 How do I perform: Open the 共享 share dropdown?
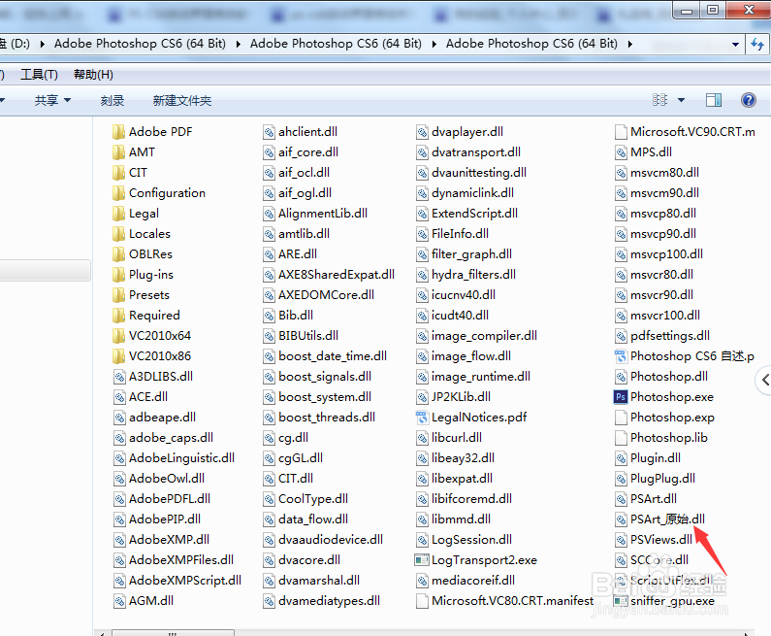52,100
